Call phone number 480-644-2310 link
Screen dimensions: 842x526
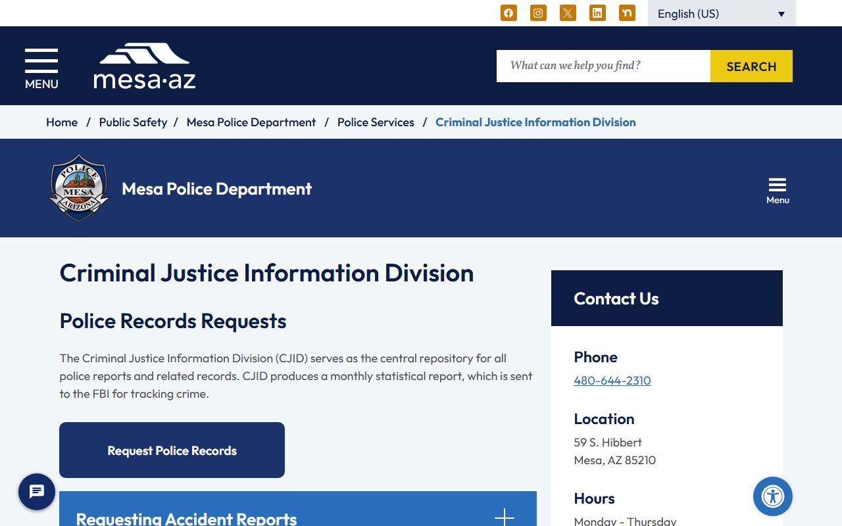tap(612, 381)
